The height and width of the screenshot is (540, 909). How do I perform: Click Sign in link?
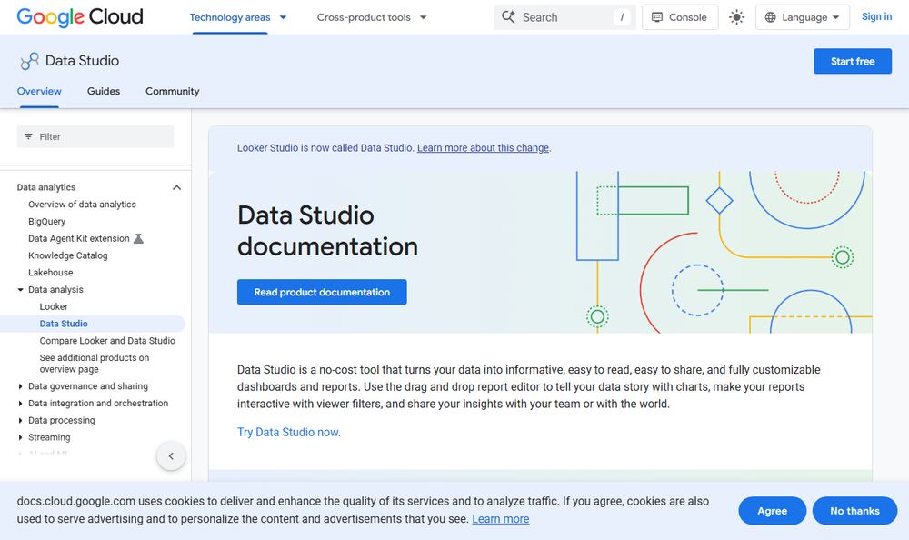[x=876, y=17]
